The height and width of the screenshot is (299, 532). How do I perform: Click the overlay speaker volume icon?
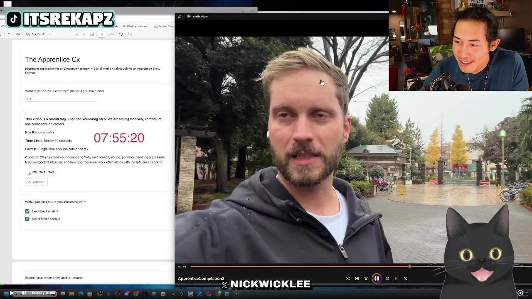click(x=24, y=293)
